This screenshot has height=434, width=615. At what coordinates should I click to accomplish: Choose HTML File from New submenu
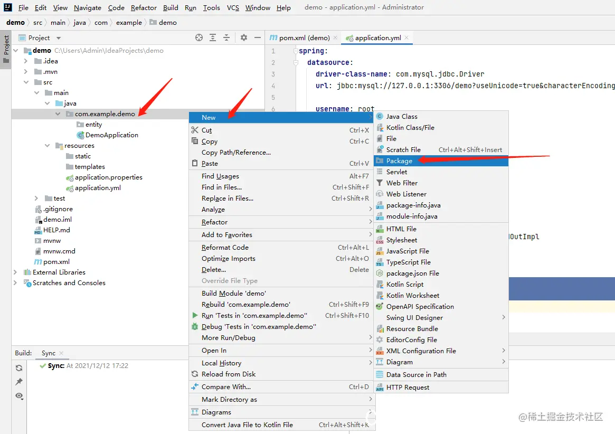pyautogui.click(x=441, y=229)
